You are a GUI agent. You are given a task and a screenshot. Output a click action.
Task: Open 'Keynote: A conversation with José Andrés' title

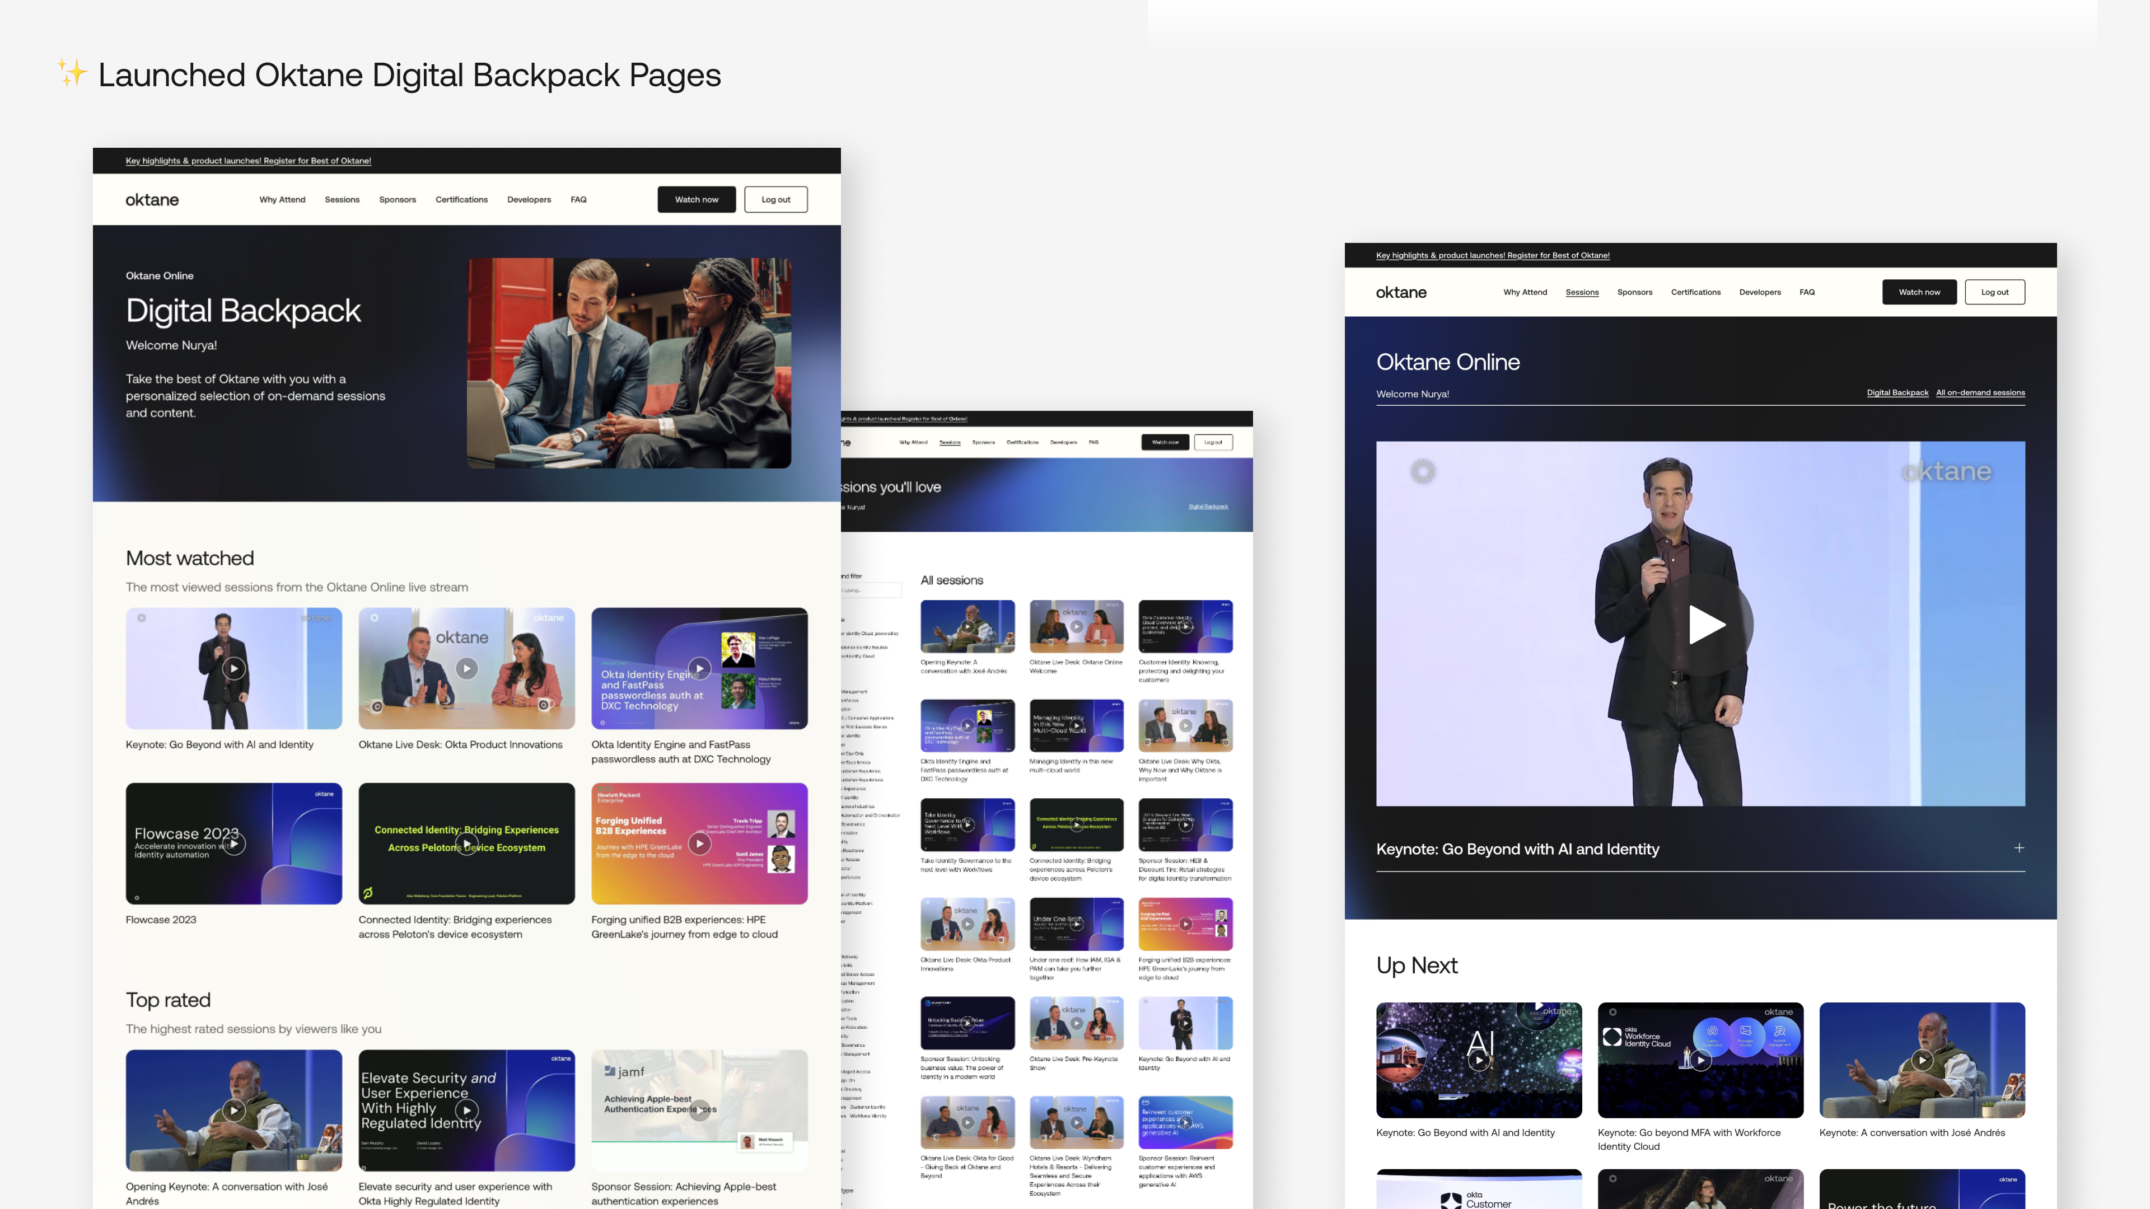click(1912, 1132)
